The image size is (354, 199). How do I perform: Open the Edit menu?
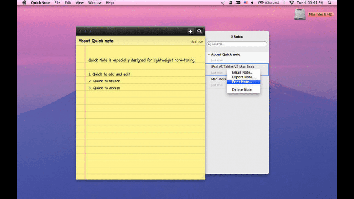pos(68,3)
